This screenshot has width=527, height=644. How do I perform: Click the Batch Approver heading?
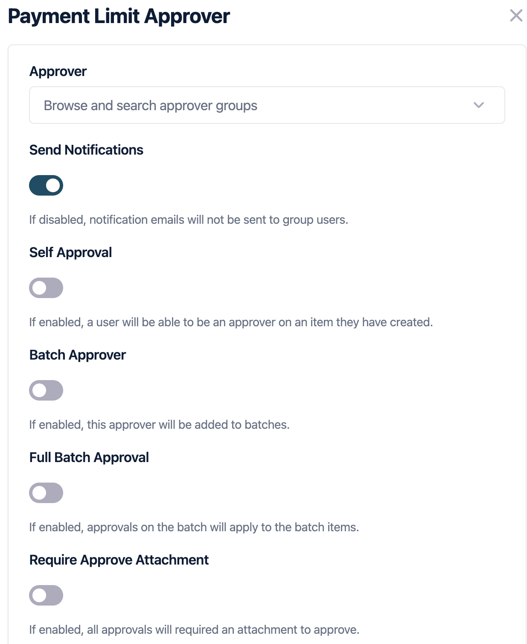coord(78,355)
